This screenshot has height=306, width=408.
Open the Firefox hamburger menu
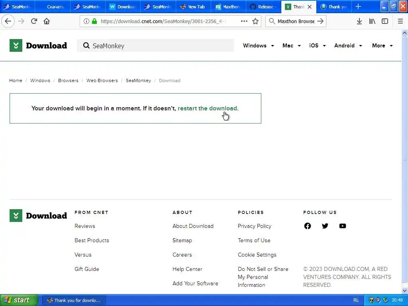(400, 22)
